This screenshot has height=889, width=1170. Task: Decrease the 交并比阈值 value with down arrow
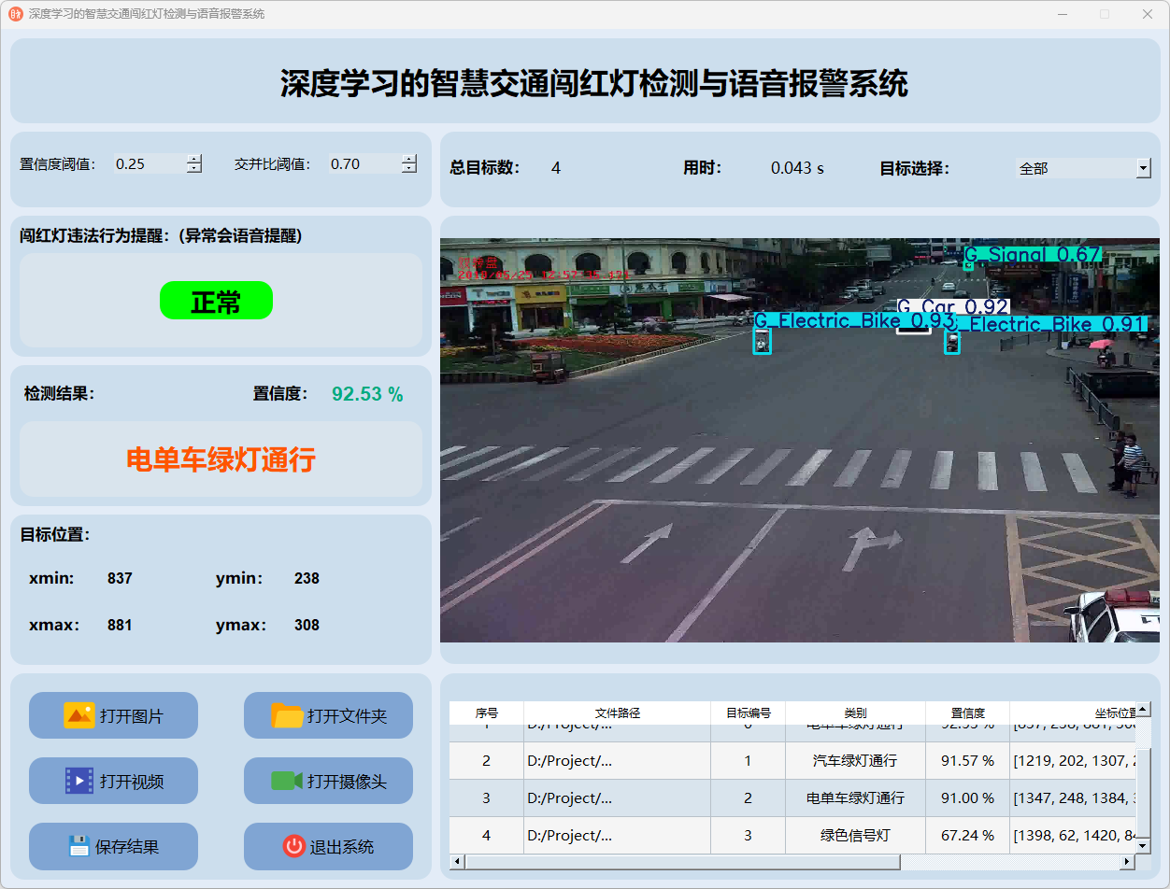(x=409, y=169)
